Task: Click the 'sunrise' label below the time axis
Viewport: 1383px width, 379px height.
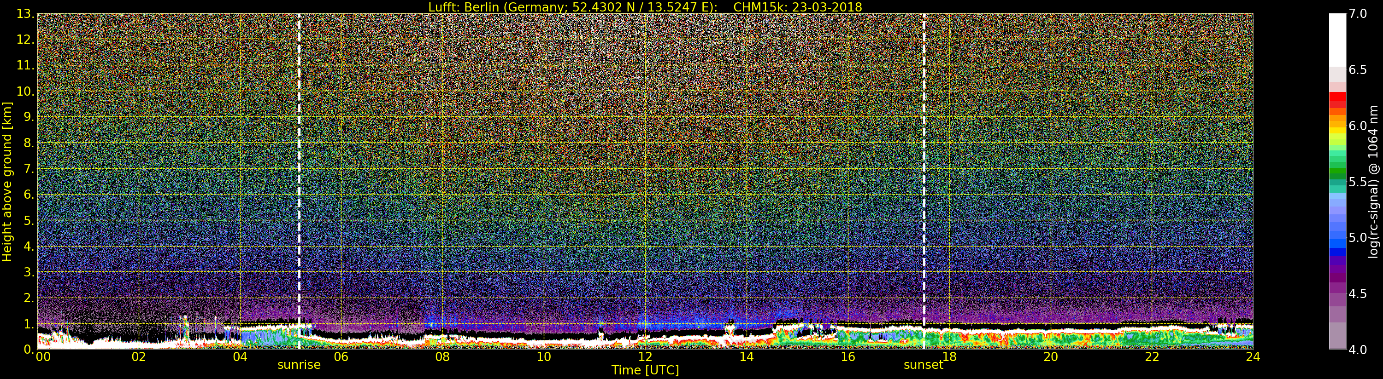Action: (299, 365)
